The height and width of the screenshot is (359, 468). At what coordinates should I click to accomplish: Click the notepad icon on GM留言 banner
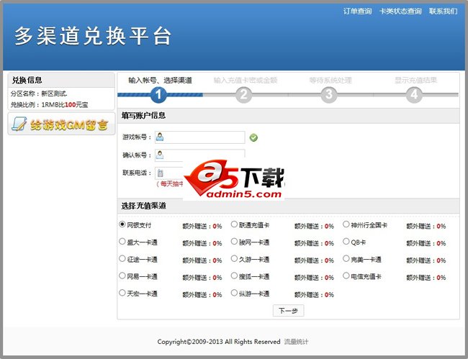point(19,124)
